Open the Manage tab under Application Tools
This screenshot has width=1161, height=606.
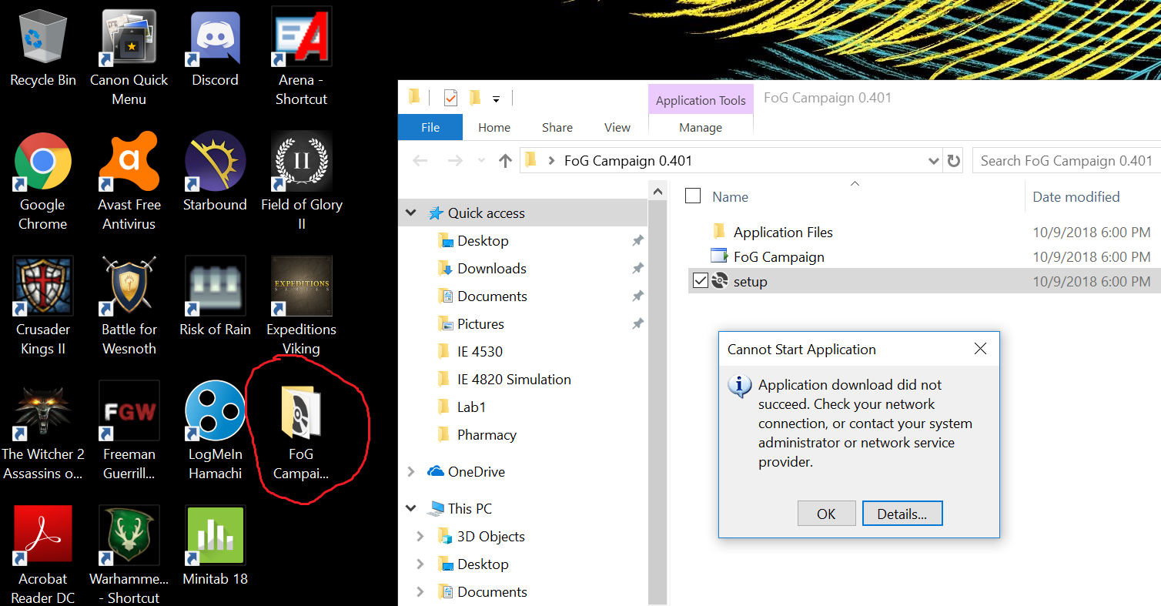[701, 128]
